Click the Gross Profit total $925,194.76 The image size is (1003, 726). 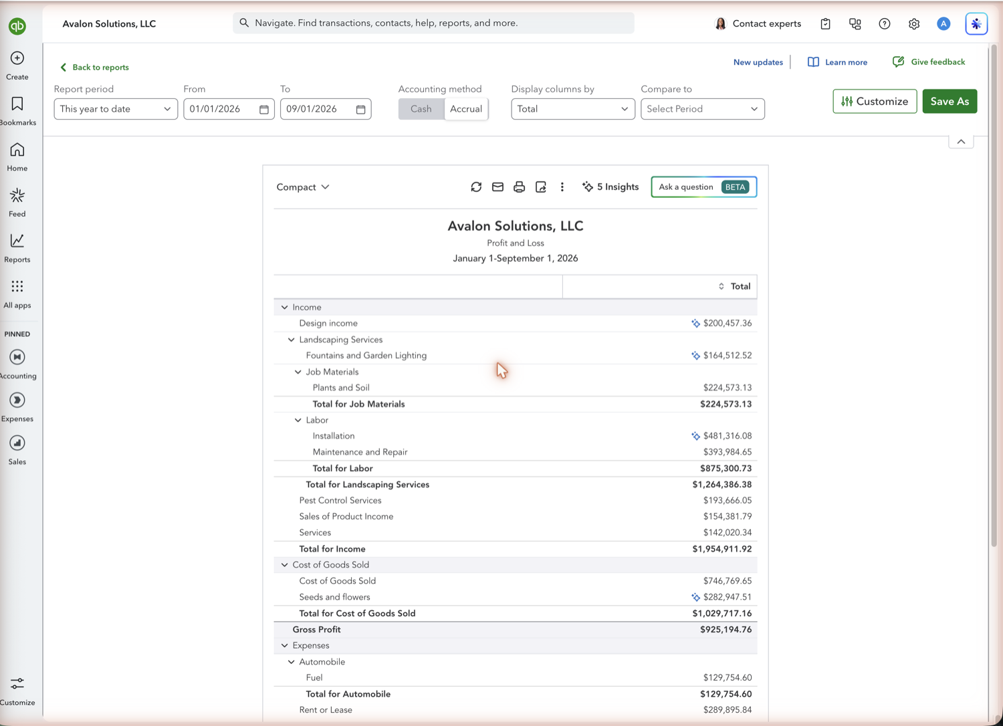(726, 630)
